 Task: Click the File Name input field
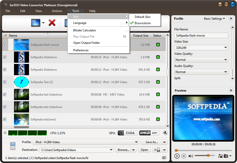(x=201, y=36)
